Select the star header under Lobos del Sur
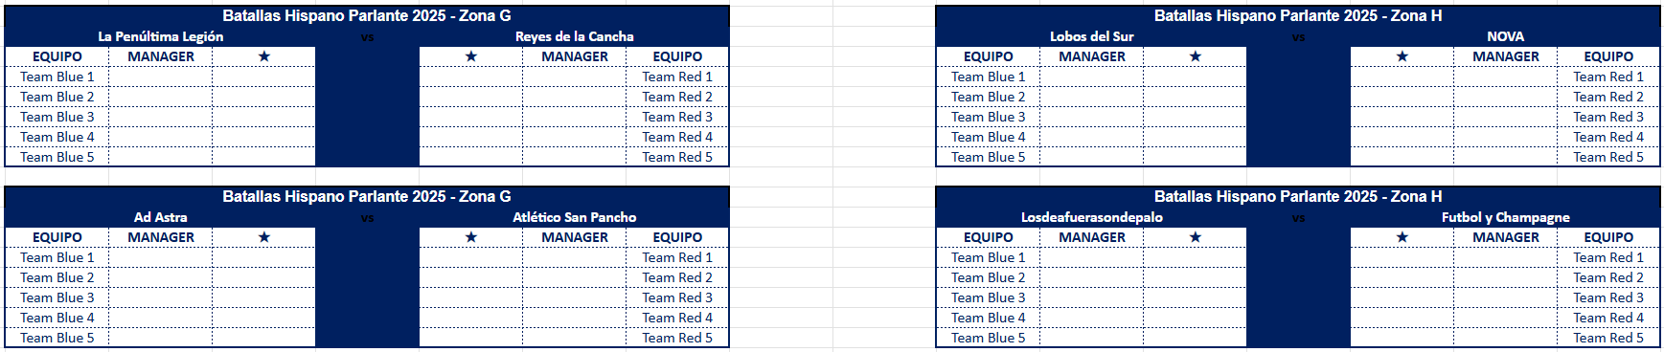 [x=1195, y=56]
